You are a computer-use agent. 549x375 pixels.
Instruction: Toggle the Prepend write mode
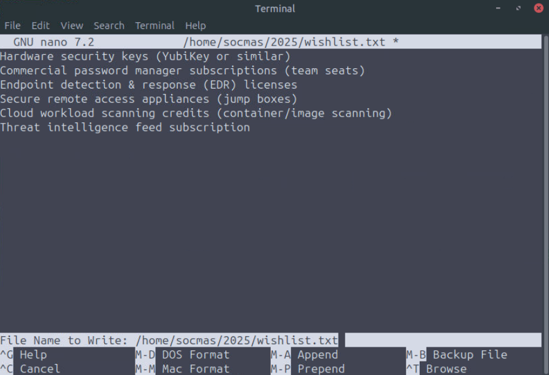click(x=320, y=369)
